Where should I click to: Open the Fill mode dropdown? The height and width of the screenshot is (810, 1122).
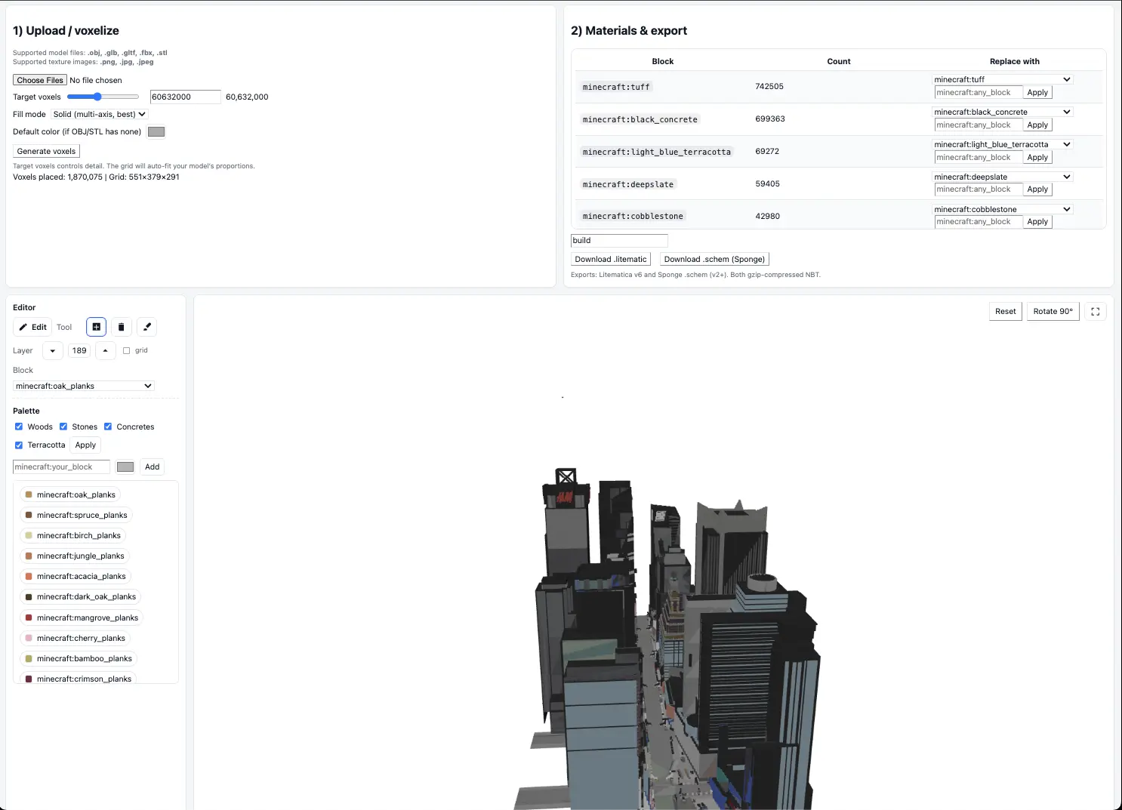99,114
